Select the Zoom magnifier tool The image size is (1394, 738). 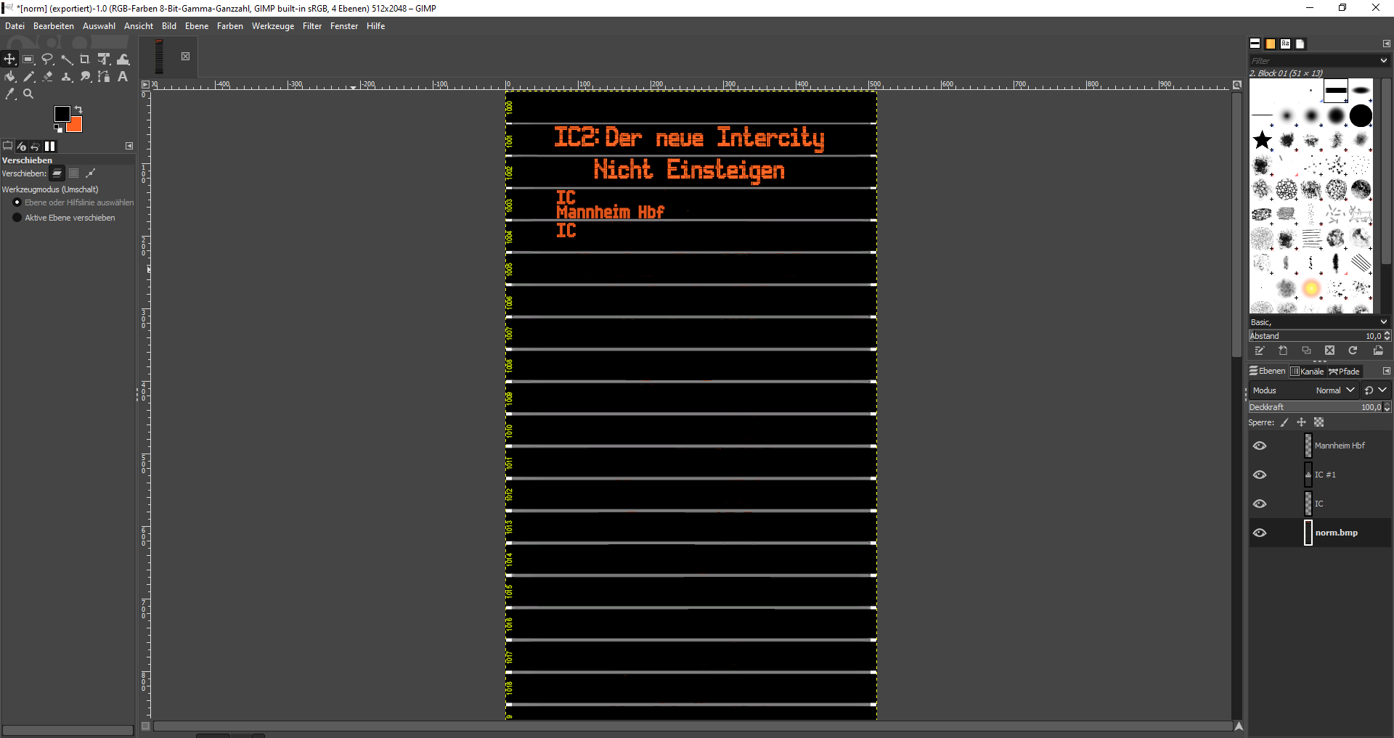(28, 94)
